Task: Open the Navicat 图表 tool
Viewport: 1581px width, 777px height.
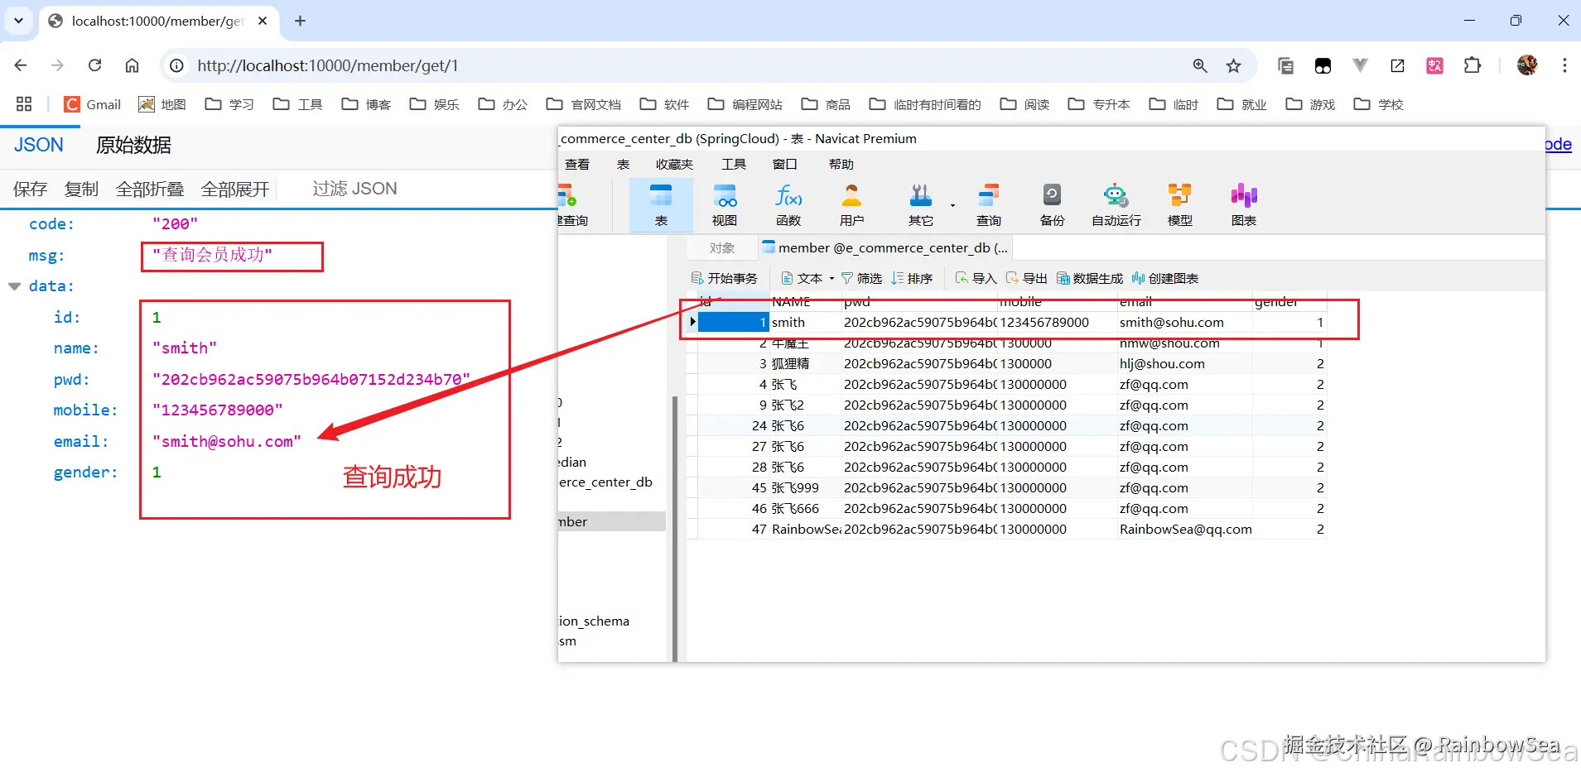Action: click(x=1244, y=205)
